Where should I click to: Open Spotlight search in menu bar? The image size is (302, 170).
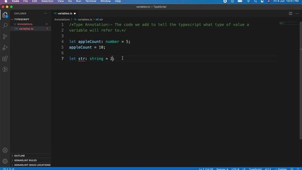click(255, 1)
